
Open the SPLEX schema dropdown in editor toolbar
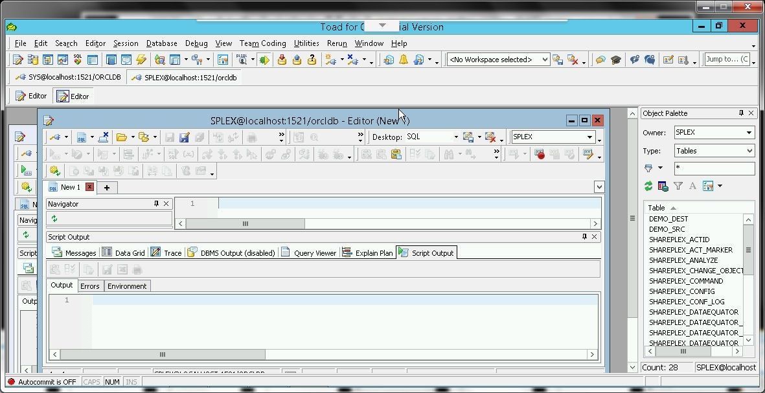589,137
